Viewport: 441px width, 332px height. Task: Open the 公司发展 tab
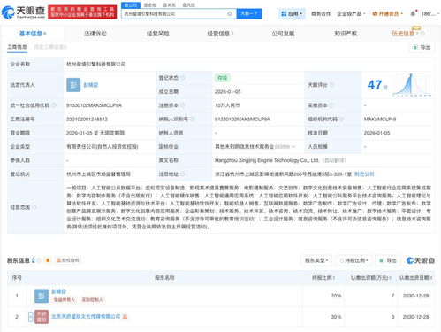point(283,34)
